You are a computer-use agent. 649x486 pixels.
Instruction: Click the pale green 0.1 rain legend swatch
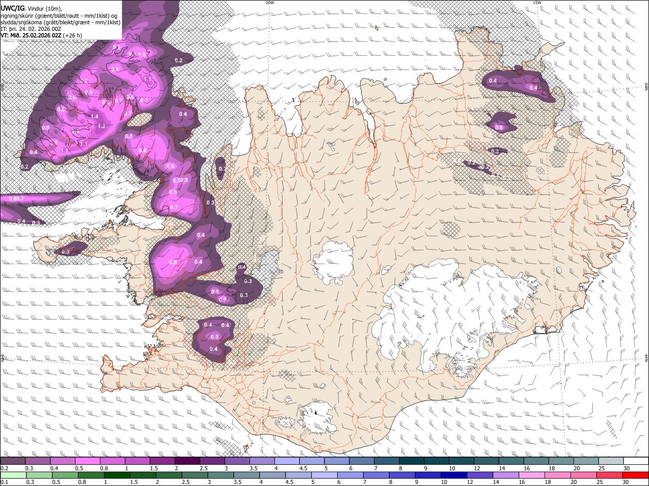click(x=13, y=475)
